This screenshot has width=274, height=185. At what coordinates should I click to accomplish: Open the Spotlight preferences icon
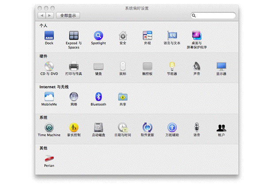(98, 35)
